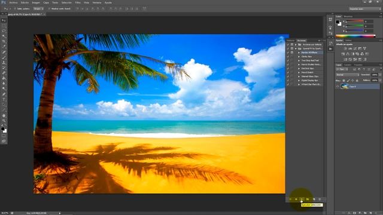Expand the Pencil Sketch action steps
Screen dimensions: 383x215
[299, 73]
